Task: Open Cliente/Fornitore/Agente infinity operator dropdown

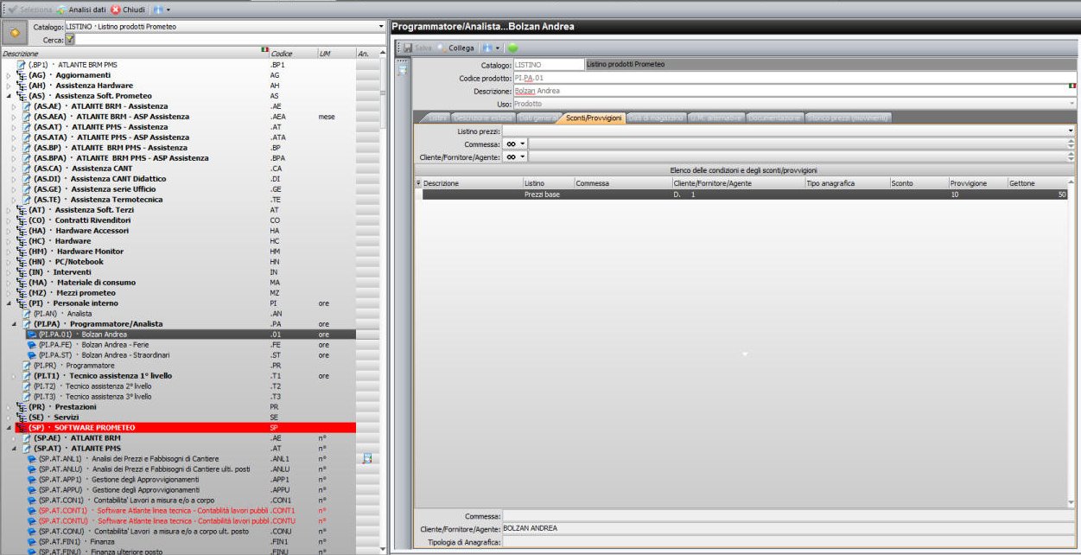Action: pyautogui.click(x=516, y=156)
